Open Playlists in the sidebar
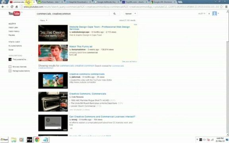Image resolution: width=229 pixels, height=143 pixels. (x=12, y=35)
